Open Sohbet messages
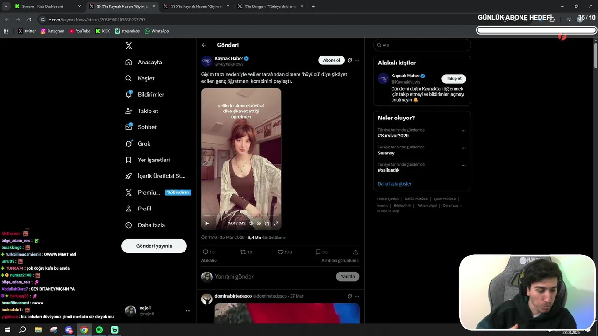 click(141, 127)
